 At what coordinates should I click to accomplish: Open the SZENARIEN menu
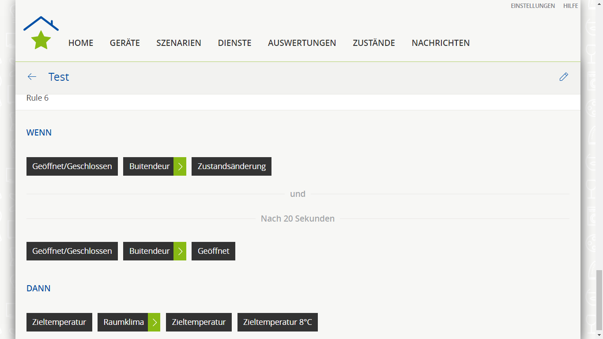pos(179,43)
